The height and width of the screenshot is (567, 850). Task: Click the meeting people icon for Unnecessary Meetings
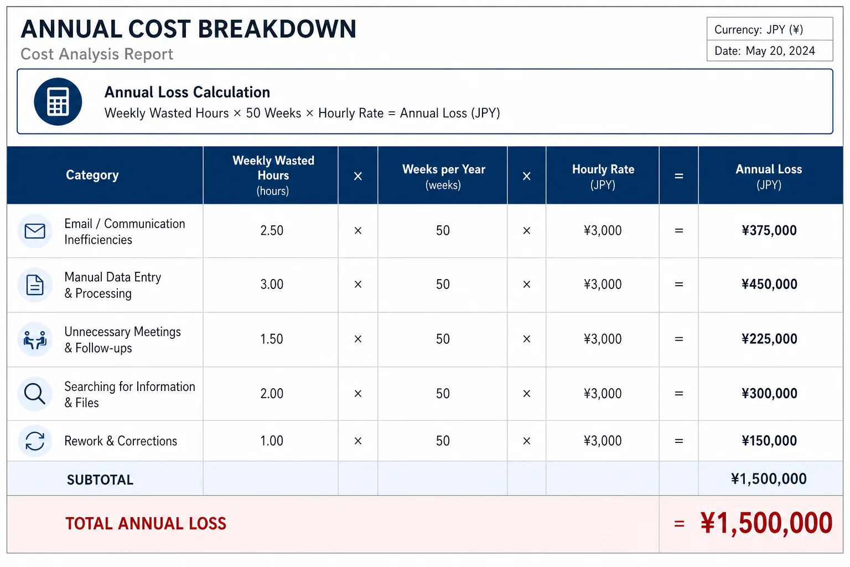pyautogui.click(x=35, y=339)
